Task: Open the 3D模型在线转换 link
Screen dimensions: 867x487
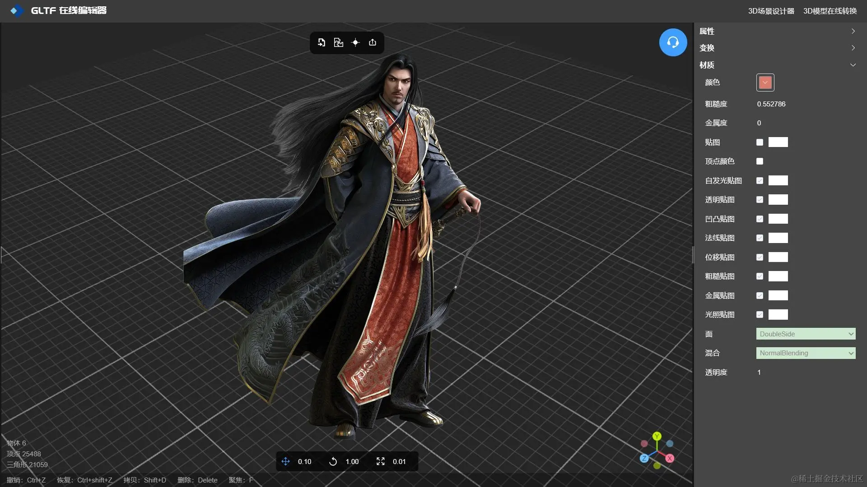Action: click(830, 11)
